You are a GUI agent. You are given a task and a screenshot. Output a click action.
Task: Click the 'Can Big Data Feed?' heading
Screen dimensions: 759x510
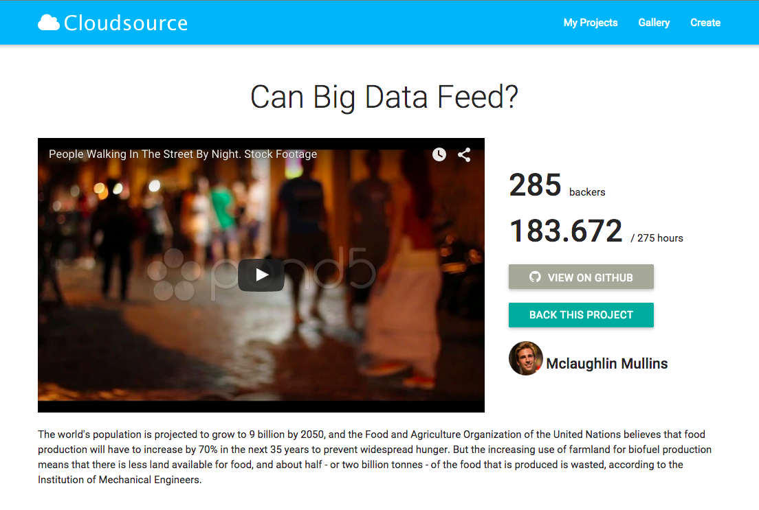tap(384, 97)
